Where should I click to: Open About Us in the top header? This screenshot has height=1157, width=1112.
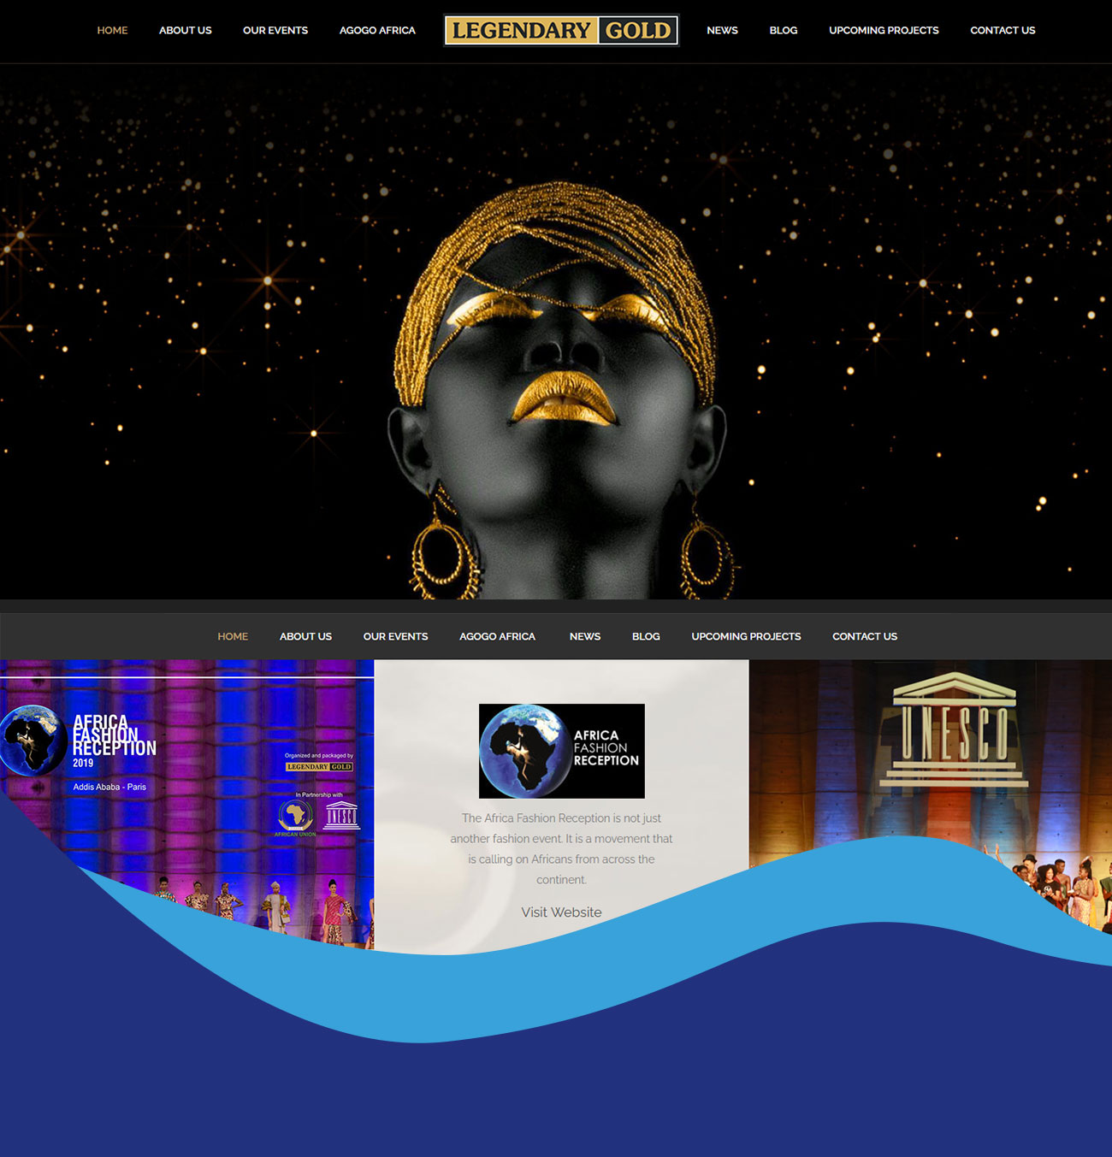(185, 31)
